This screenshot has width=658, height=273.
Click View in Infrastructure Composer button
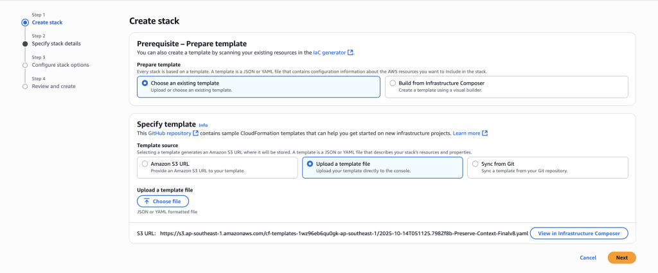(579, 233)
